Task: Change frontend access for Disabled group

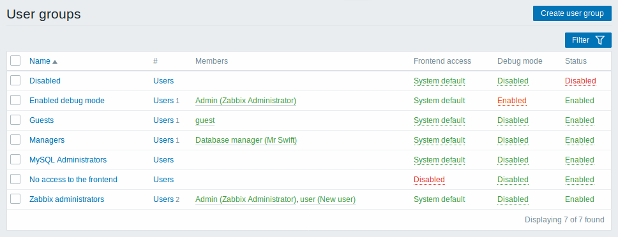Action: click(439, 81)
